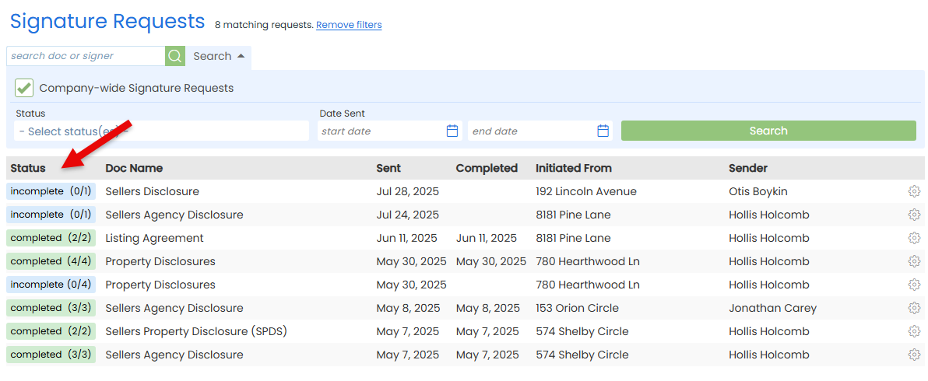The width and height of the screenshot is (928, 381).
Task: Focus the start date input field
Action: tap(381, 131)
